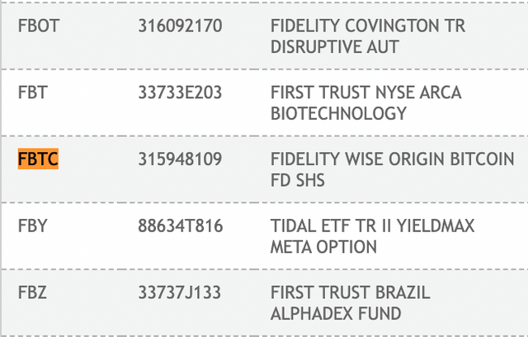
Task: Select the META OPTION text line
Action: (x=323, y=248)
